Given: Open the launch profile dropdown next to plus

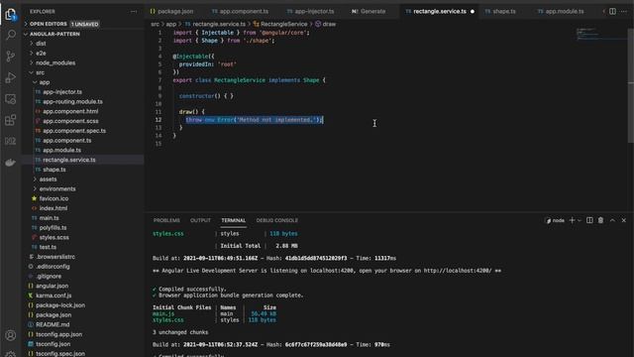Looking at the screenshot, I should click(580, 220).
